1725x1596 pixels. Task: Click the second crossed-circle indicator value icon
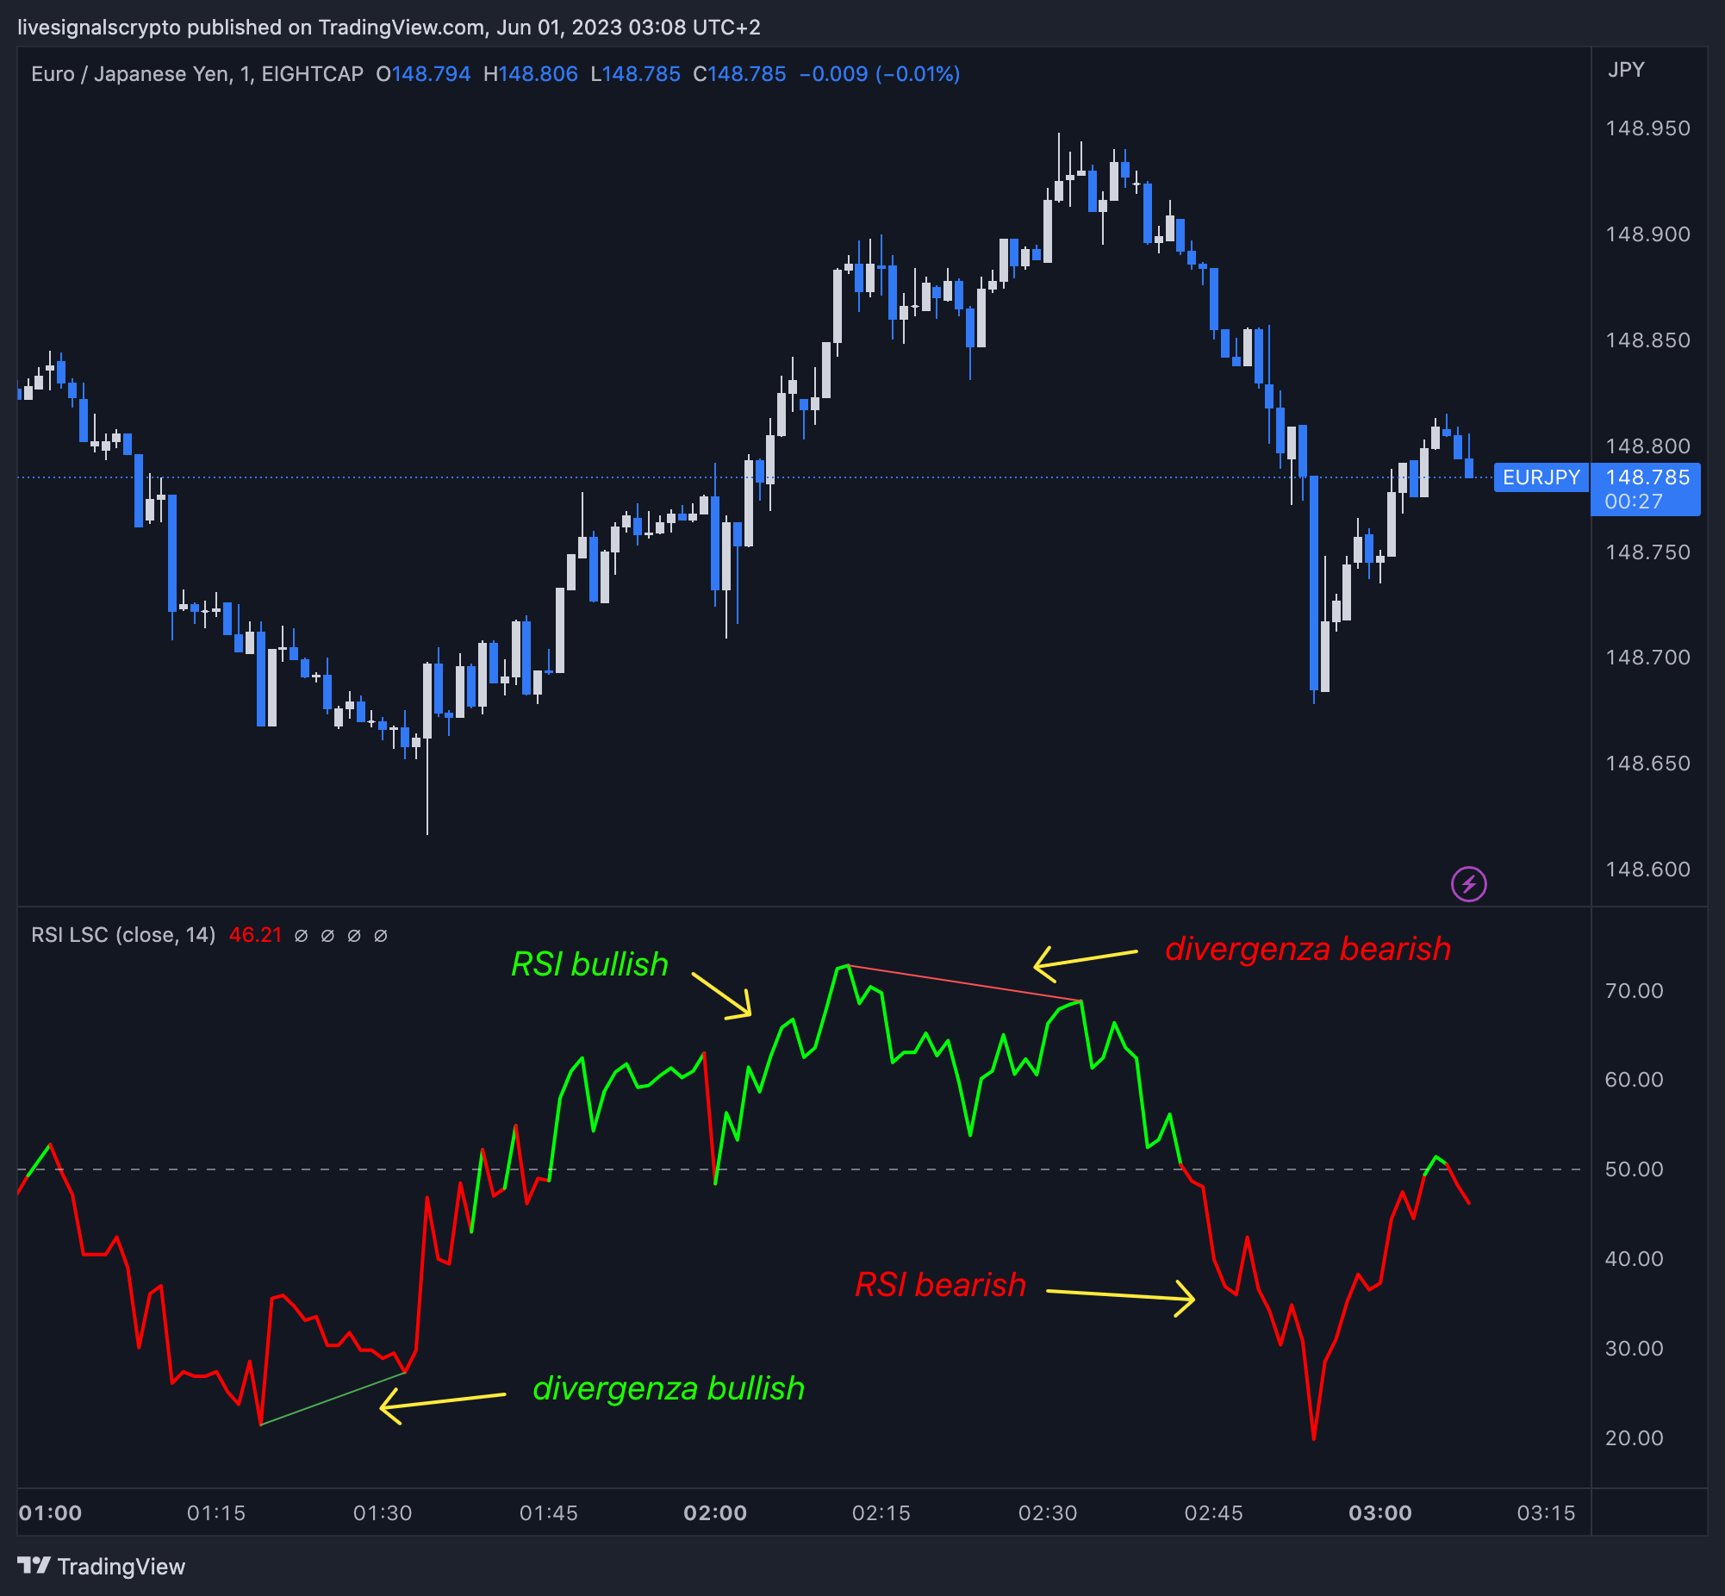pos(327,936)
